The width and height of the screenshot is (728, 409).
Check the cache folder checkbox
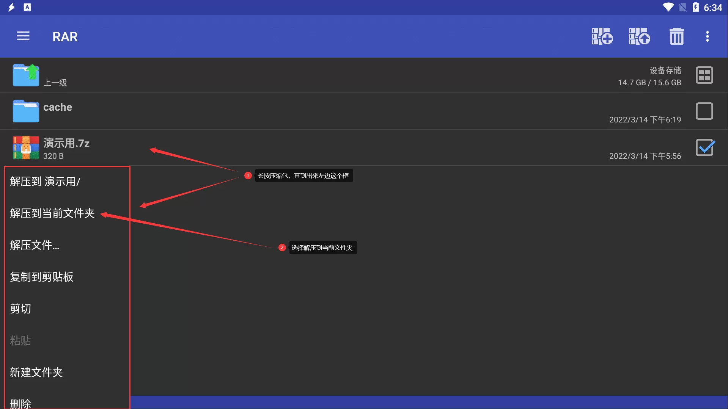click(704, 111)
